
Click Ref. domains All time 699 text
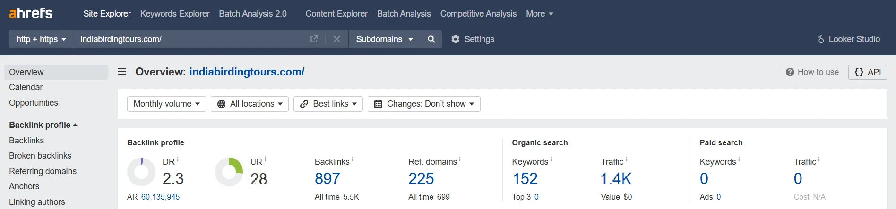click(x=429, y=197)
